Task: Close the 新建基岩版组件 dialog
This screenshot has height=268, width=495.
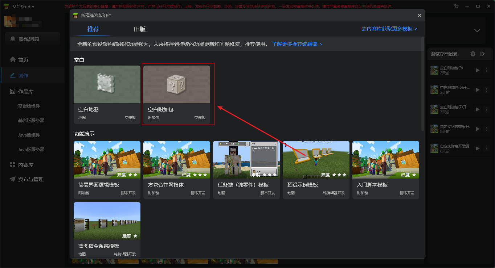Action: click(420, 16)
